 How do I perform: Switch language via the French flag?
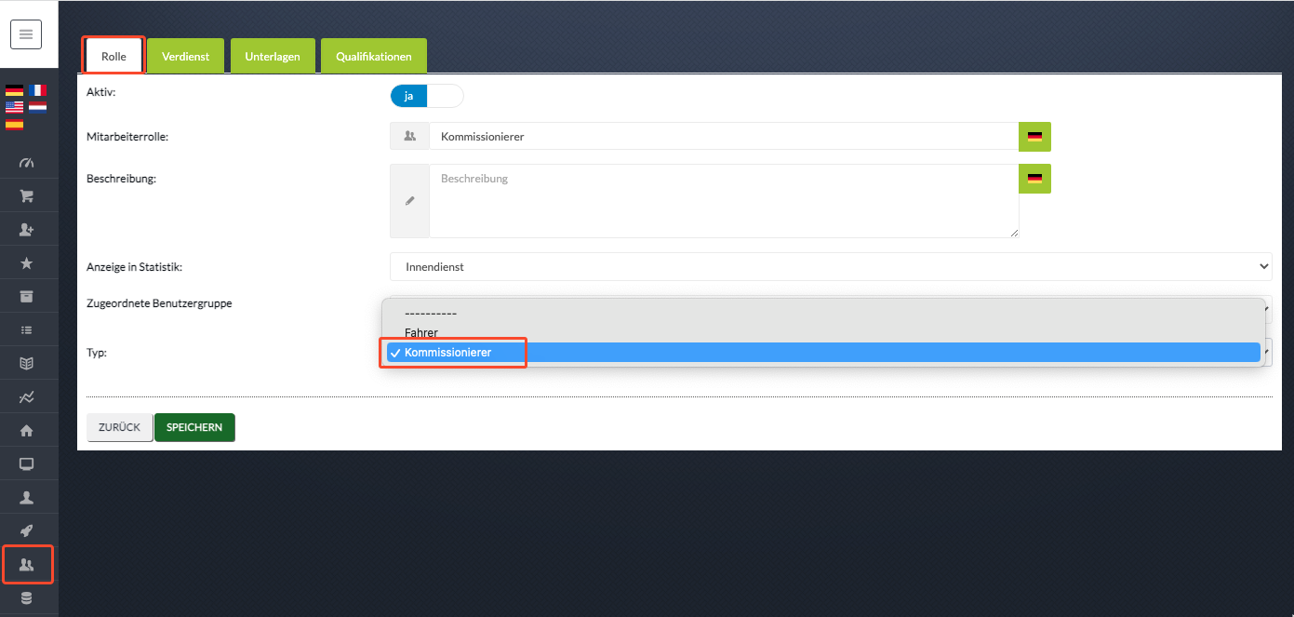(x=37, y=90)
